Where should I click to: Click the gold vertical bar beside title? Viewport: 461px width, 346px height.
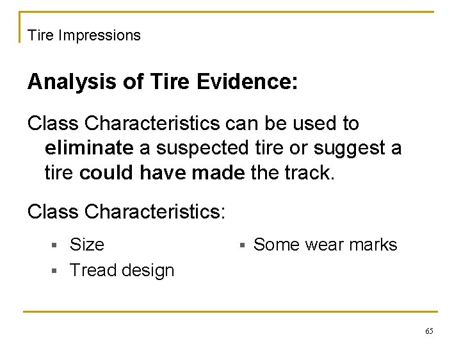(x=20, y=27)
